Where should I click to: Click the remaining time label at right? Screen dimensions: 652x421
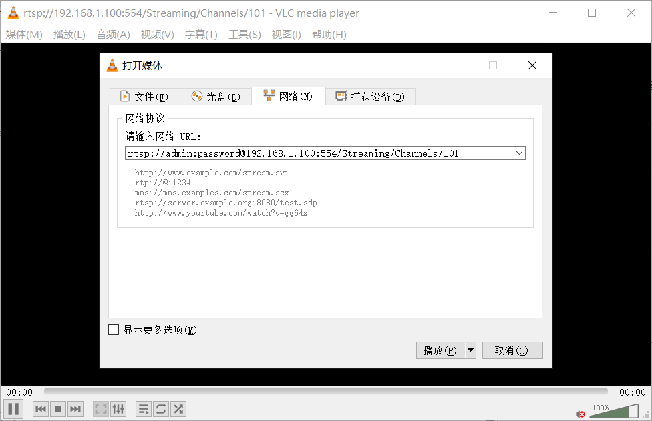(633, 392)
